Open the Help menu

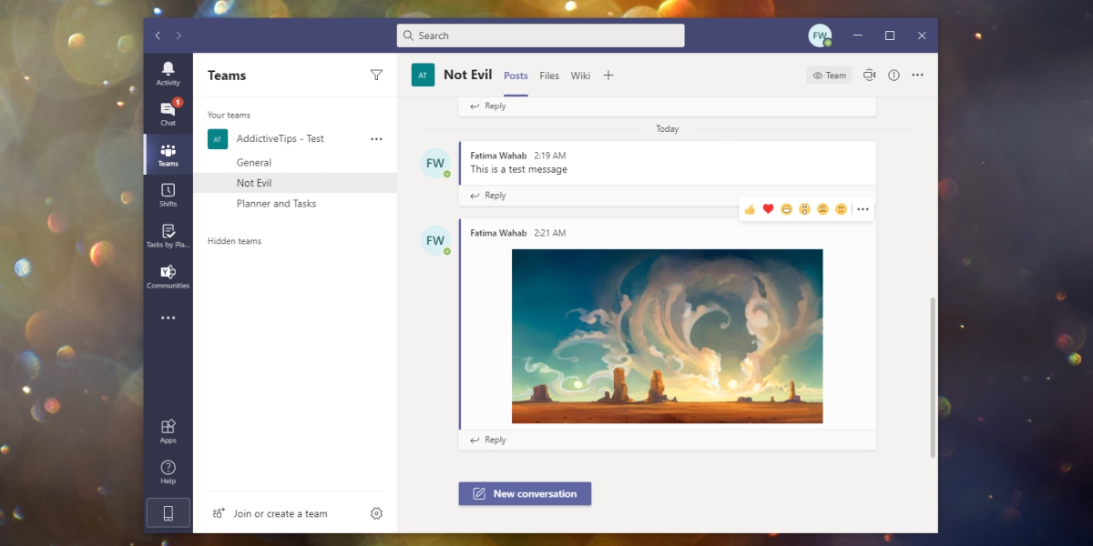[x=168, y=472]
